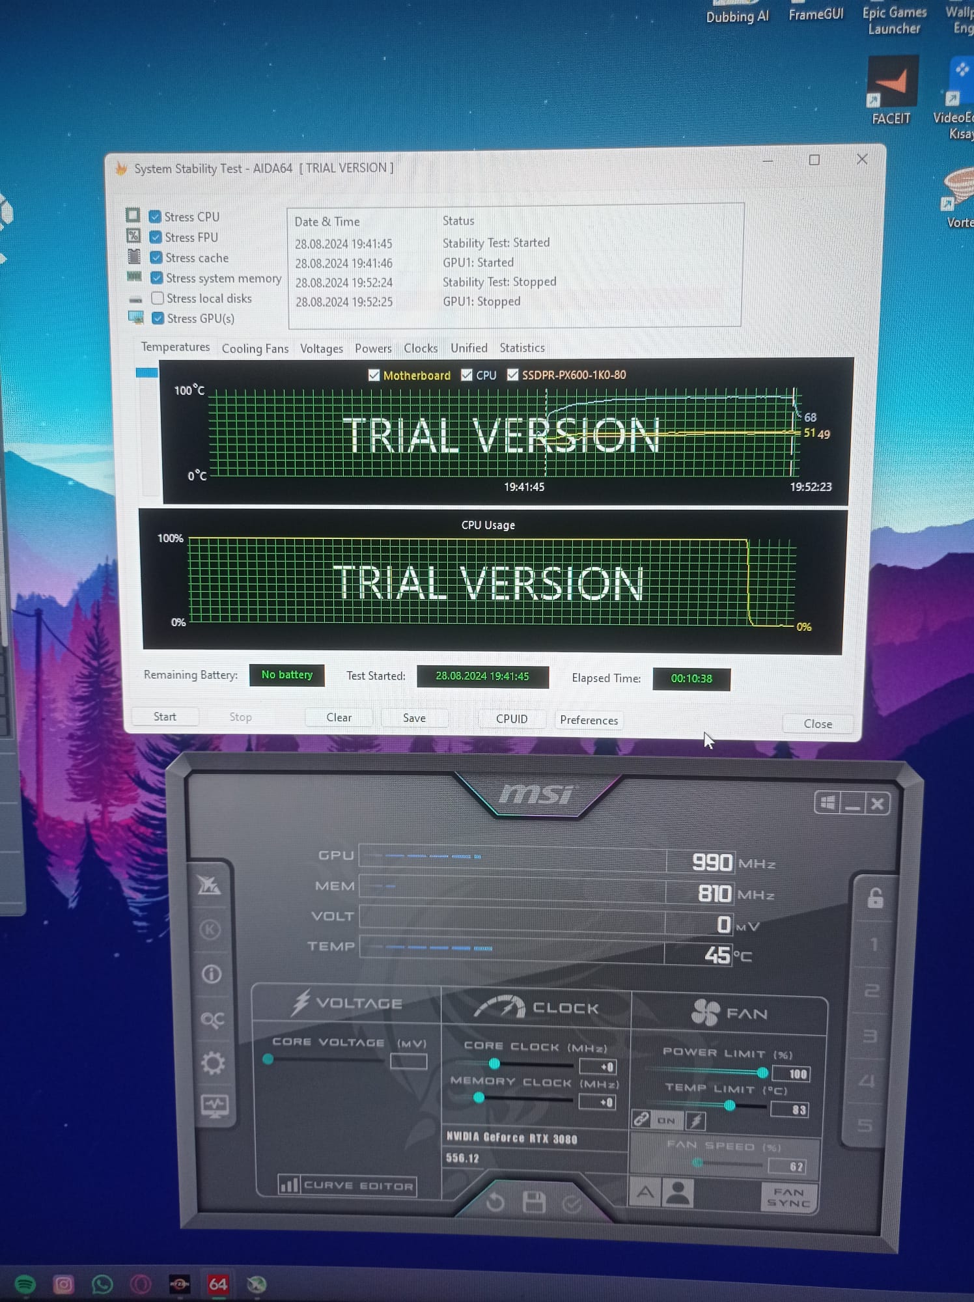Open Afterburner Curve Editor

[x=346, y=1185]
